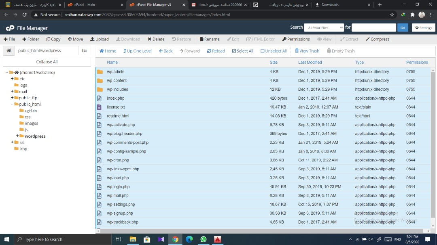The image size is (437, 245).
Task: Sort files by Type column
Action: point(359,62)
